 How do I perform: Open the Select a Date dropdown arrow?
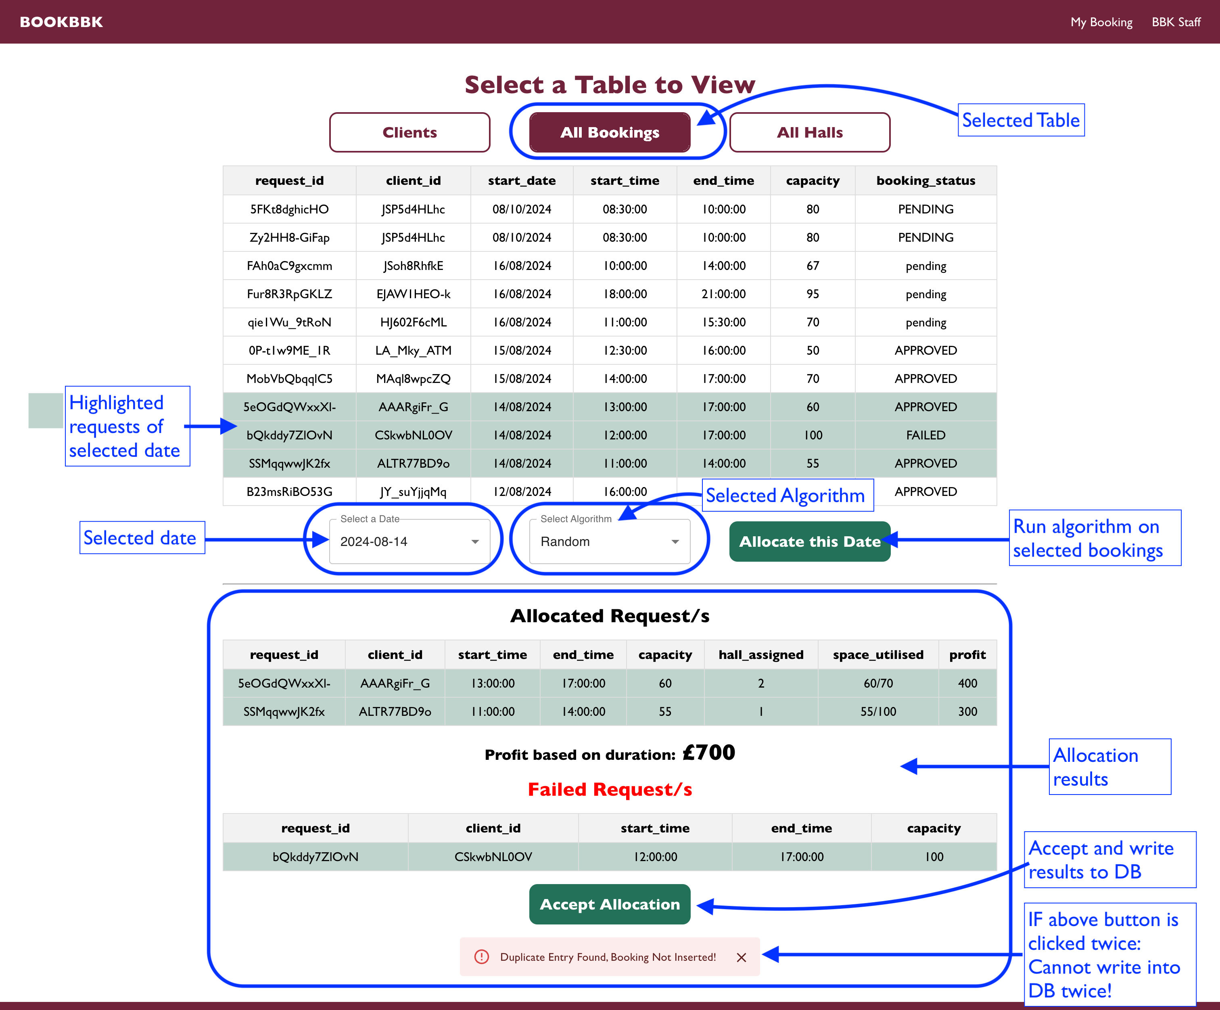pyautogui.click(x=474, y=542)
